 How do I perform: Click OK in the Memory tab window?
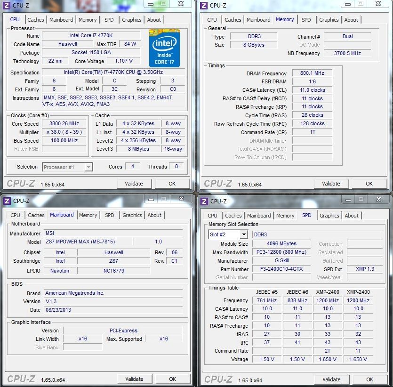pyautogui.click(x=369, y=184)
